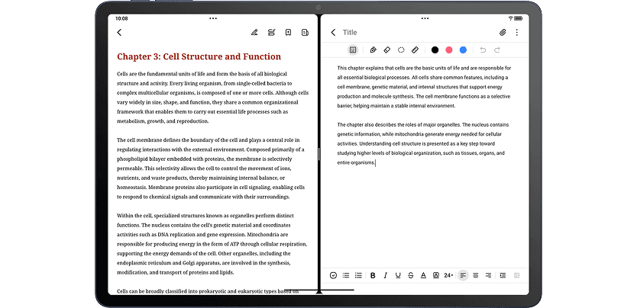Click the Wi-Fi icon in status bar
This screenshot has height=308, width=637.
click(511, 18)
